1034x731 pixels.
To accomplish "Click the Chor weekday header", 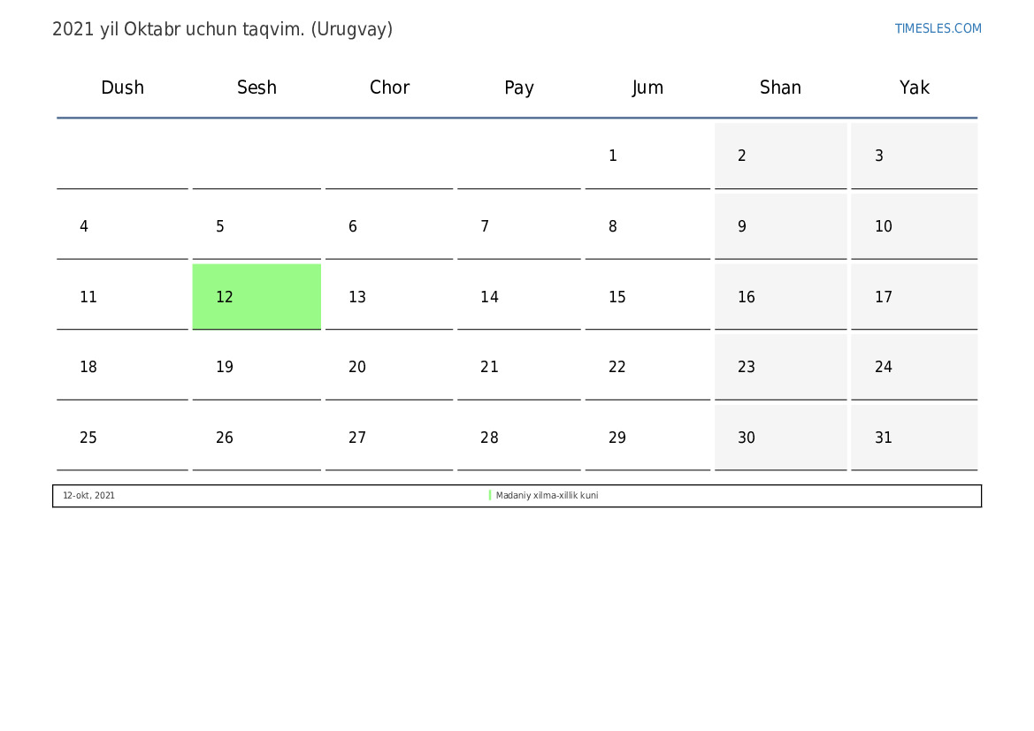I will (x=389, y=88).
